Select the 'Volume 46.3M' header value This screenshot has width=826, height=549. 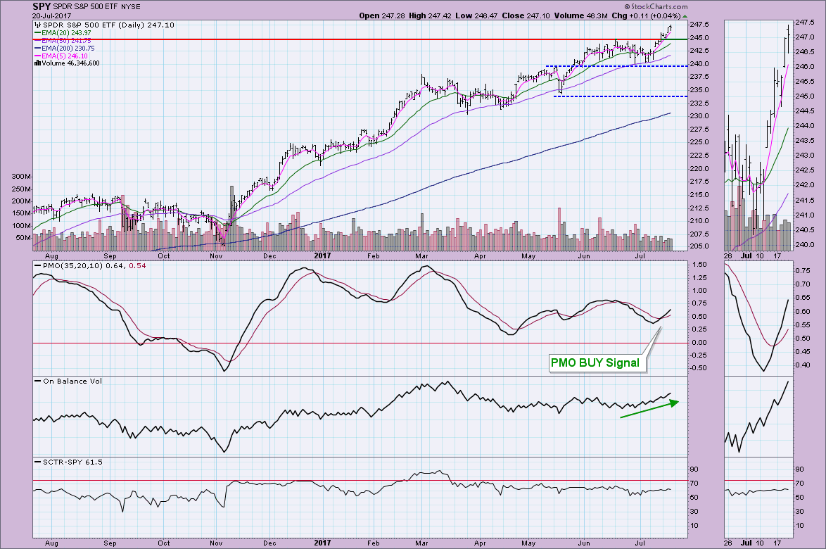coord(580,15)
